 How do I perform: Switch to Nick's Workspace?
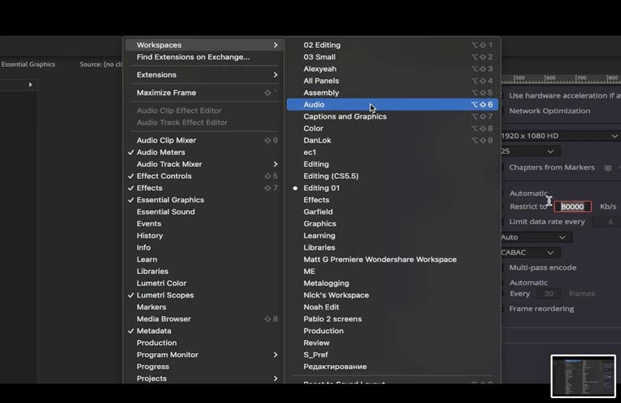[393, 295]
